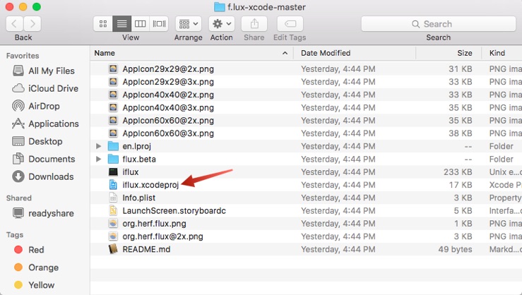522x295 pixels.
Task: Open the Arrange dropdown menu
Action: [x=188, y=23]
